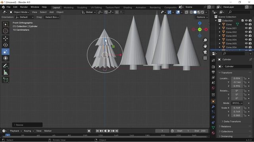Viewport: 254px width, 142px height.
Task: Enable solid viewport shading
Action: [195, 12]
